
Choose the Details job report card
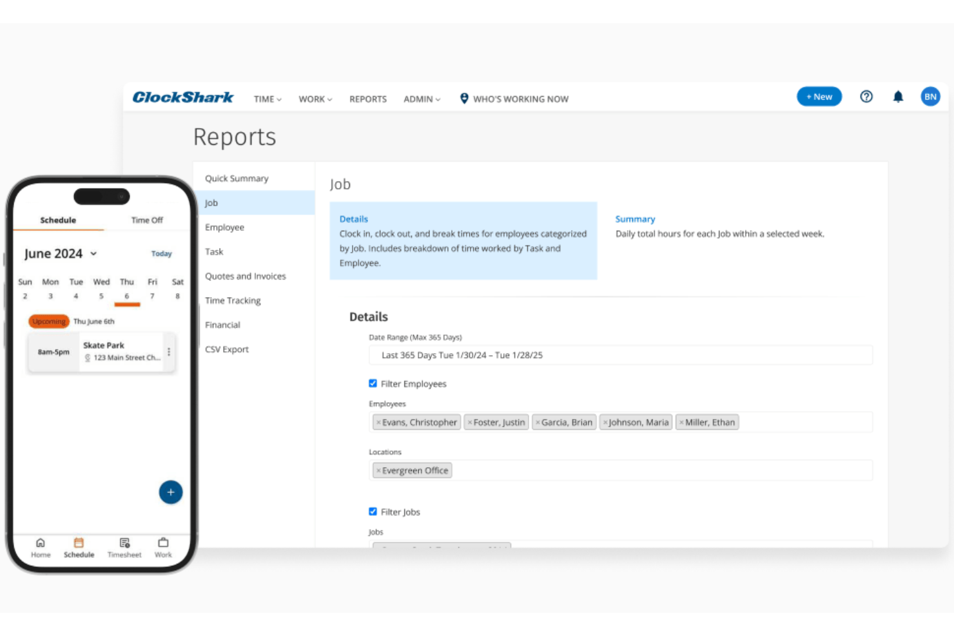463,241
